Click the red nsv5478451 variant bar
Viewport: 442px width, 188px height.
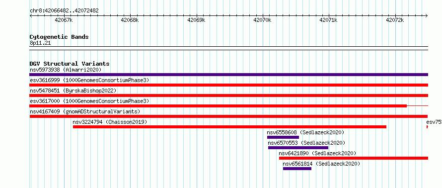coord(229,95)
